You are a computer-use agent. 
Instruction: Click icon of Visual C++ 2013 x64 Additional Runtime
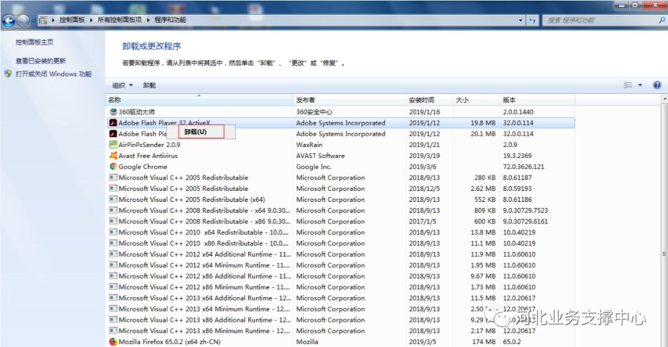click(113, 298)
